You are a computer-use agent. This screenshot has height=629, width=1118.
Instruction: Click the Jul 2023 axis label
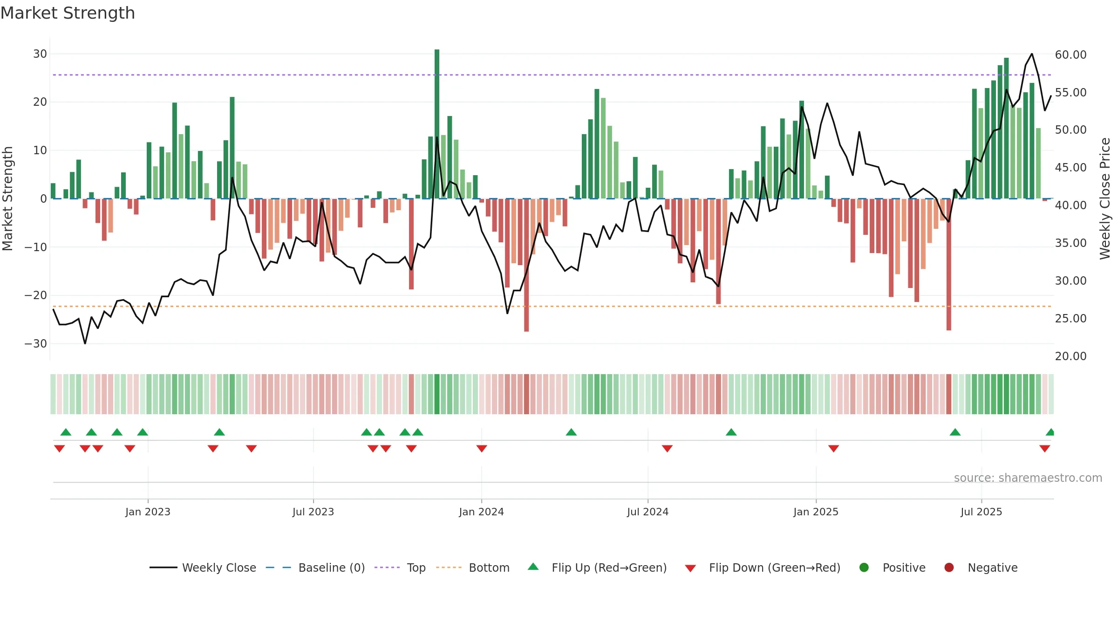pos(314,512)
